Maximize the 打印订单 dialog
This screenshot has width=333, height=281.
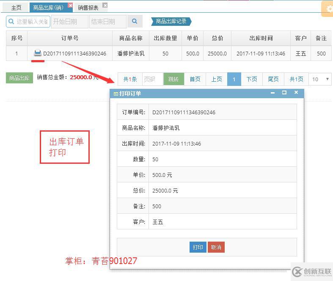click(284, 93)
